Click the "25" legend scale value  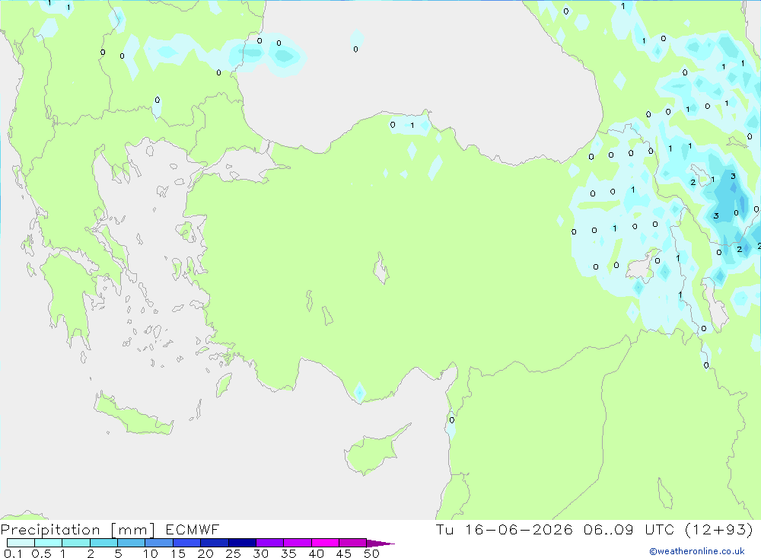click(233, 553)
